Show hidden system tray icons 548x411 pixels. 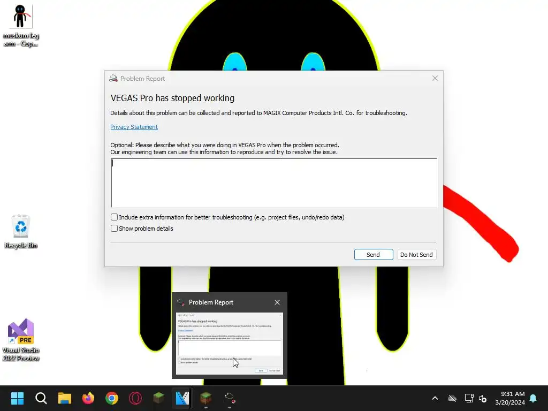click(435, 398)
